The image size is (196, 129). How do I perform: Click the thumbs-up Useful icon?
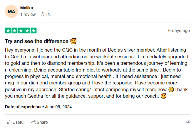coord(9,122)
